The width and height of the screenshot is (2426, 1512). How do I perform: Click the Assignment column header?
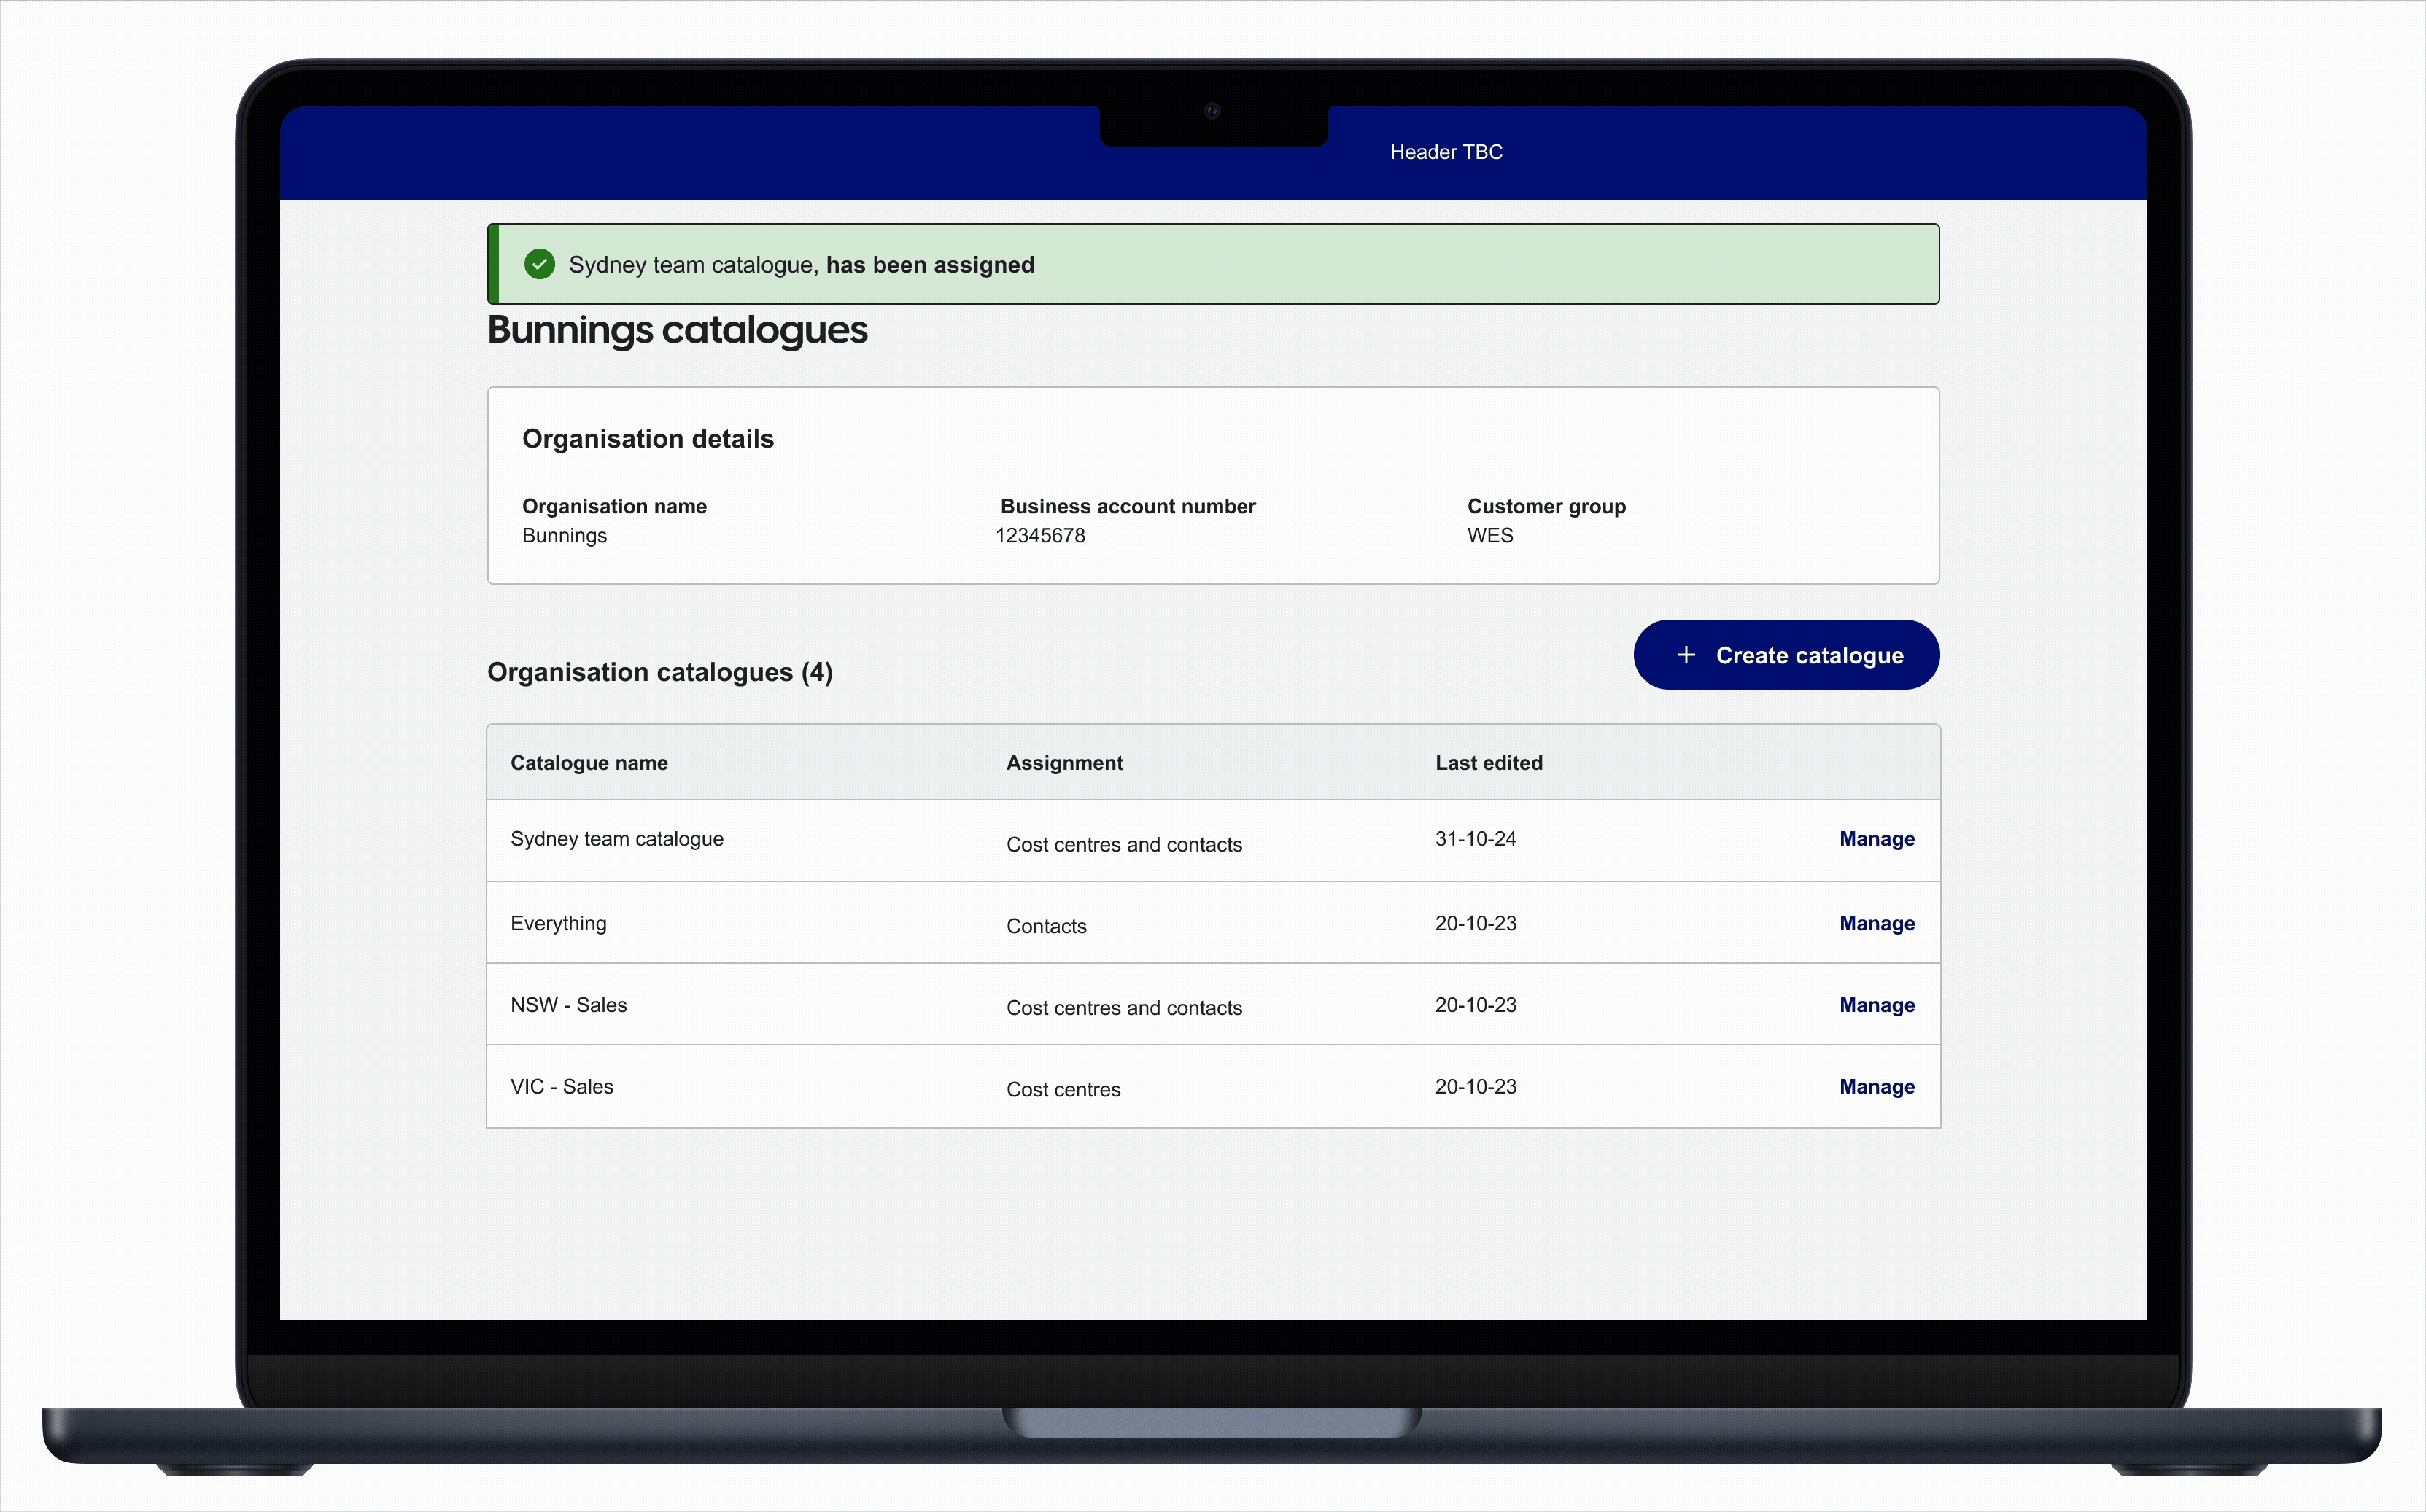[x=1064, y=763]
